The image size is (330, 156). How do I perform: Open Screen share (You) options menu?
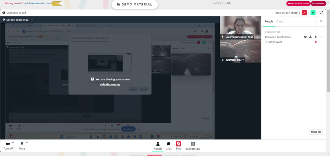click(x=32, y=20)
